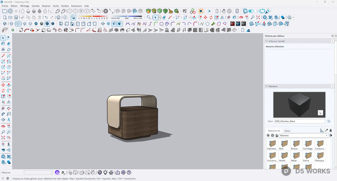Select the Move tool (red arrows) in left toolbar
337x181 pixels.
coord(3,85)
